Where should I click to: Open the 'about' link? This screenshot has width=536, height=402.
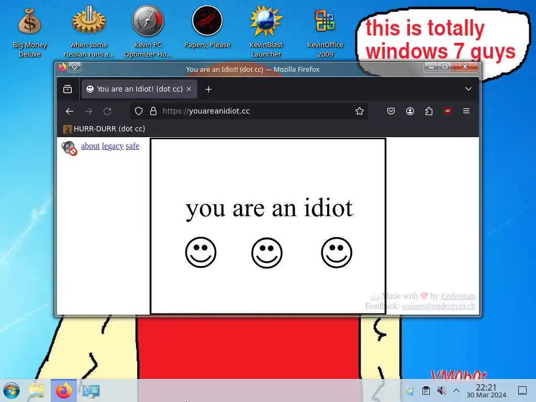[x=90, y=146]
